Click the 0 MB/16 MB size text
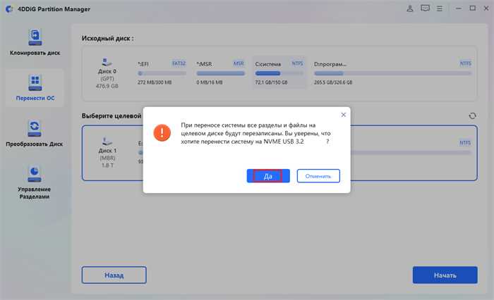Image resolution: width=494 pixels, height=300 pixels. [x=210, y=82]
